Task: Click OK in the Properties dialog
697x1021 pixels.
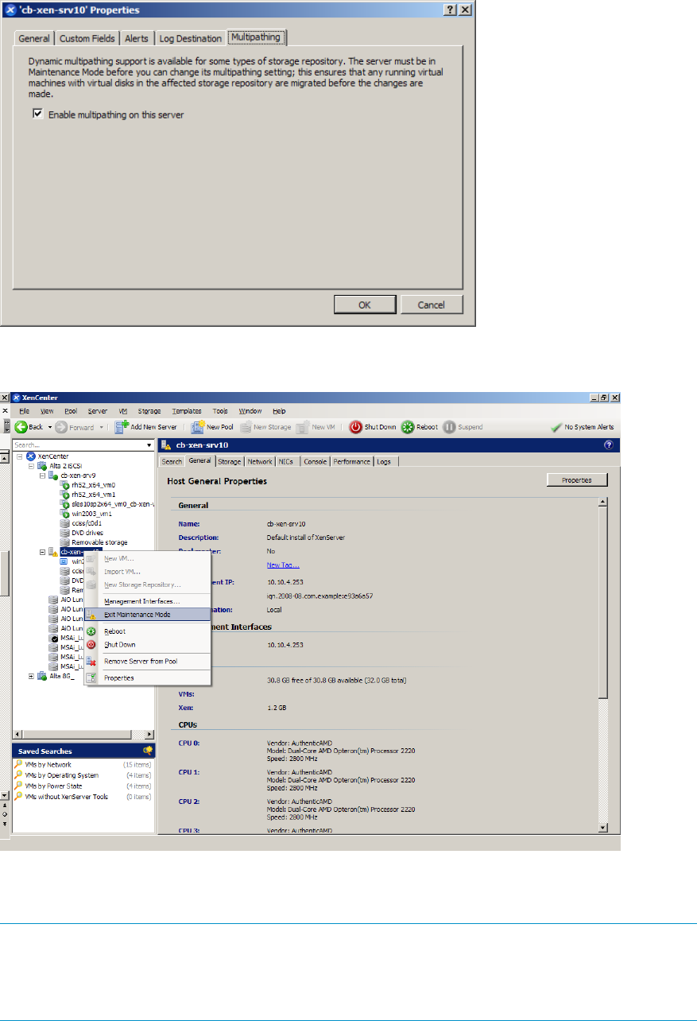Action: 364,305
